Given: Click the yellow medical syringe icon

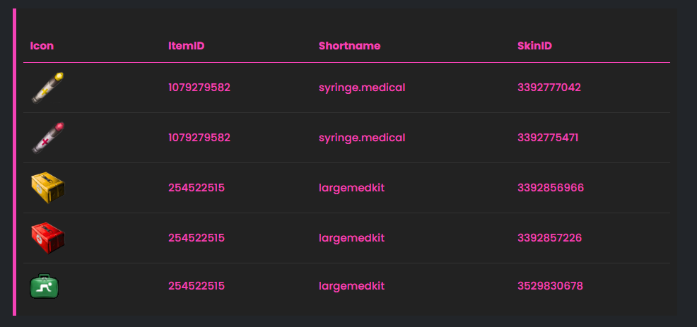Looking at the screenshot, I should coord(47,88).
